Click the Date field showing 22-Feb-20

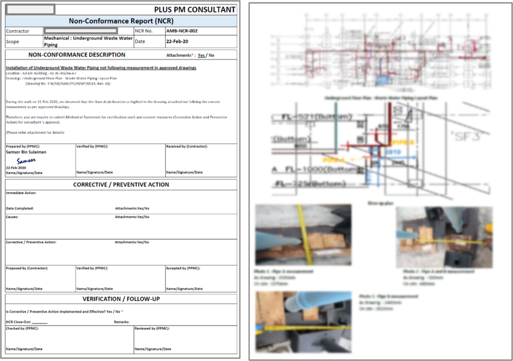(x=178, y=42)
